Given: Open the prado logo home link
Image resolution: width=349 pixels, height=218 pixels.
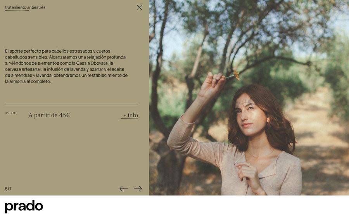Looking at the screenshot, I should tap(24, 206).
